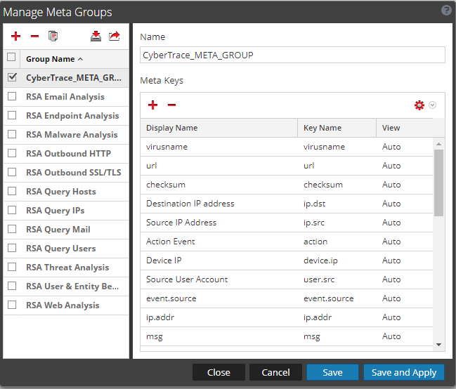The height and width of the screenshot is (389, 456).
Task: Open View dropdown for virusname row
Action: [x=403, y=147]
